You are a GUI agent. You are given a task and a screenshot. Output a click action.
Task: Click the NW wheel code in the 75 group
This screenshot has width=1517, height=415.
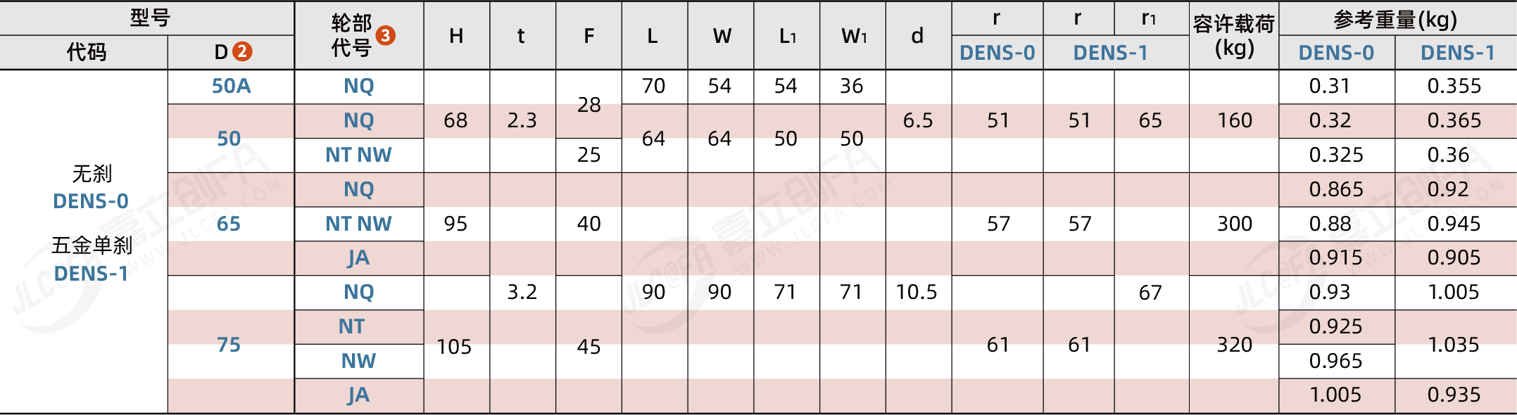[358, 361]
